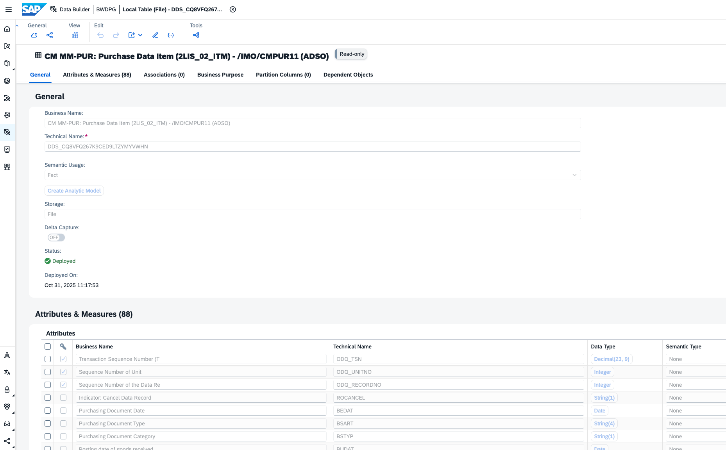Click the Deploy icon in General toolbar
Screen dimensions: 726x450
(x=34, y=35)
